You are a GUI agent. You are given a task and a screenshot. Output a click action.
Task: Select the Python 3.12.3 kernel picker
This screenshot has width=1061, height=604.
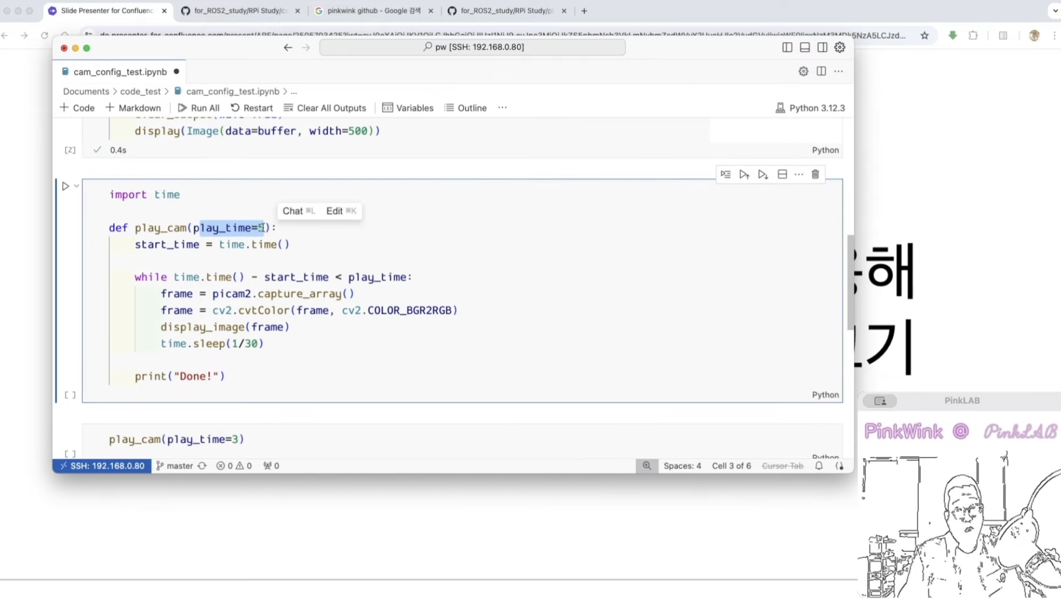810,108
